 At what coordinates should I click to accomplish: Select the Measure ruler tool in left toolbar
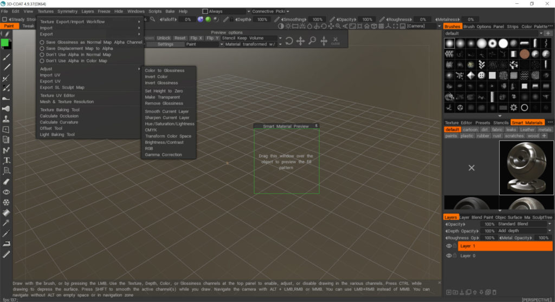pos(6,254)
